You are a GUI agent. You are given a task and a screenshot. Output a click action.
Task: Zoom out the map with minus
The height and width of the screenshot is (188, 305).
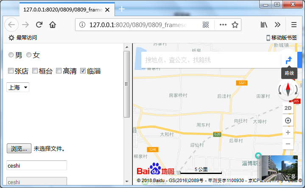point(288,144)
